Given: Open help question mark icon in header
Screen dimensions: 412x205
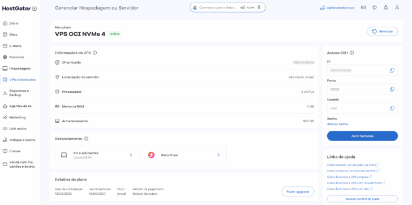Looking at the screenshot, I should (375, 7).
